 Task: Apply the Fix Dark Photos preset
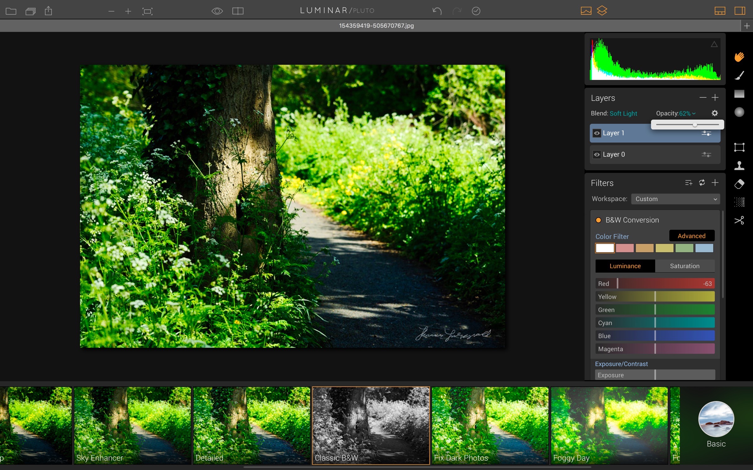point(490,426)
